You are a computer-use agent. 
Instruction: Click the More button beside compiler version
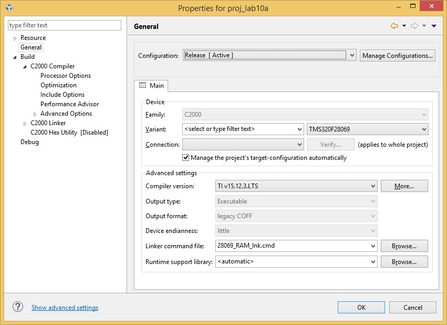(x=404, y=185)
